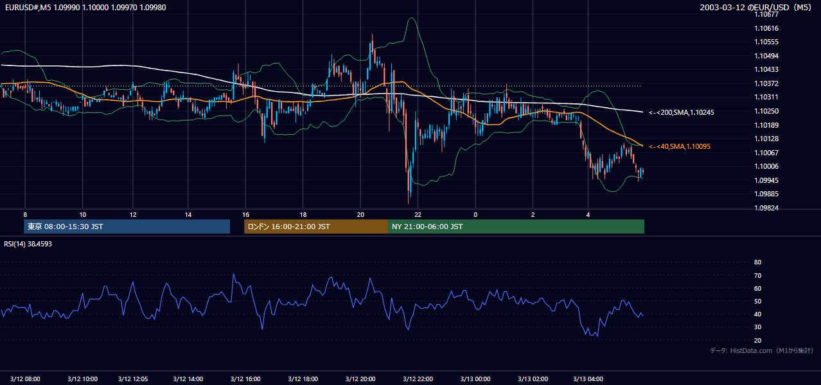Click price axis value 1.10128
This screenshot has width=821, height=385.
point(767,139)
